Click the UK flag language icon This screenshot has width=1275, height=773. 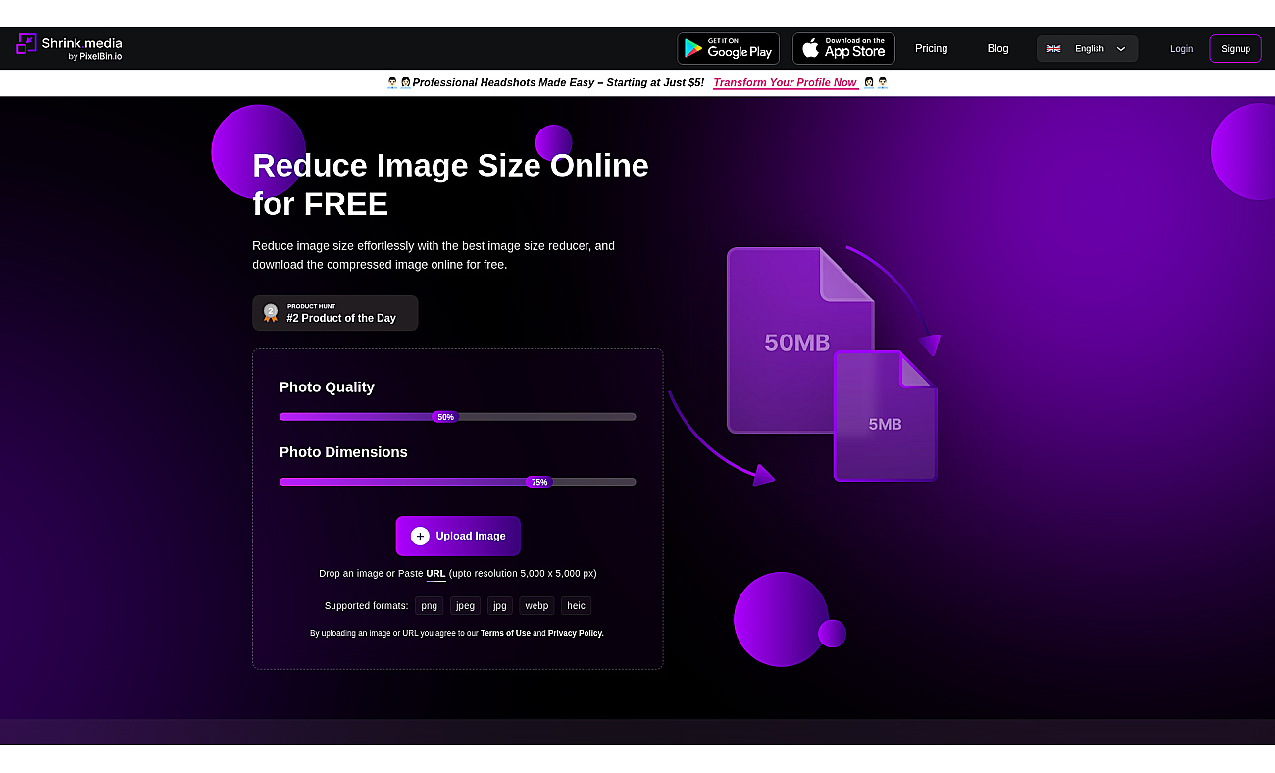[1053, 48]
